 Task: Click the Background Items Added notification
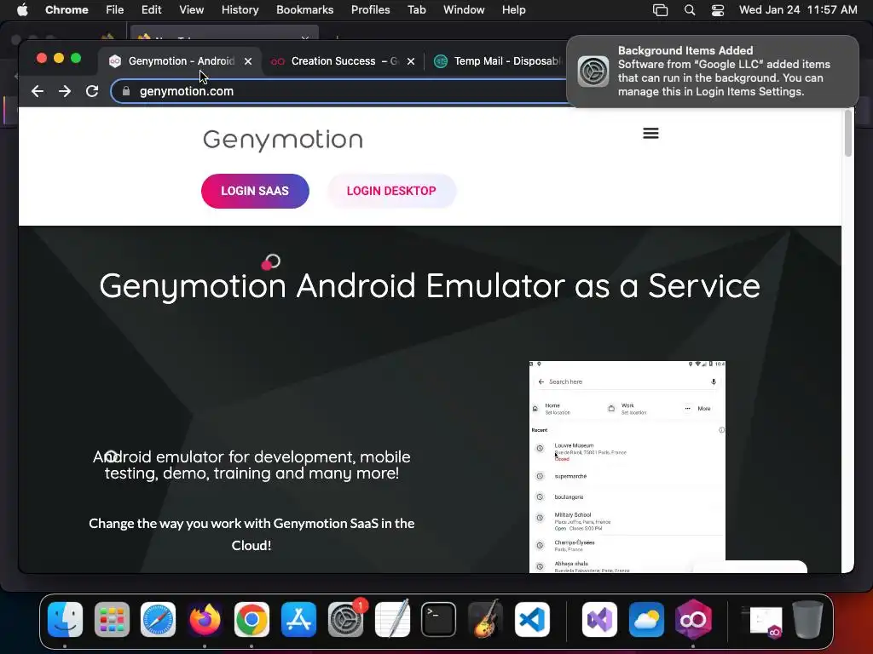[x=713, y=72]
